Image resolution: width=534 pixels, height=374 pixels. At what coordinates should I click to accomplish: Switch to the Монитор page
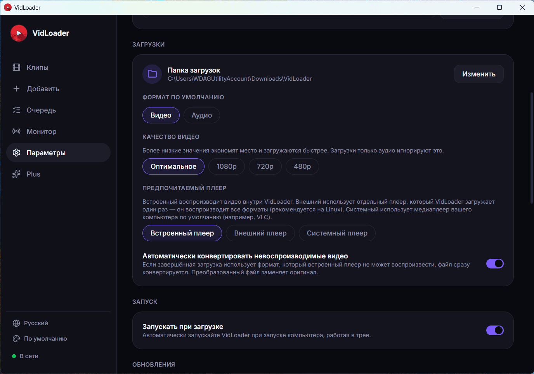(x=58, y=132)
